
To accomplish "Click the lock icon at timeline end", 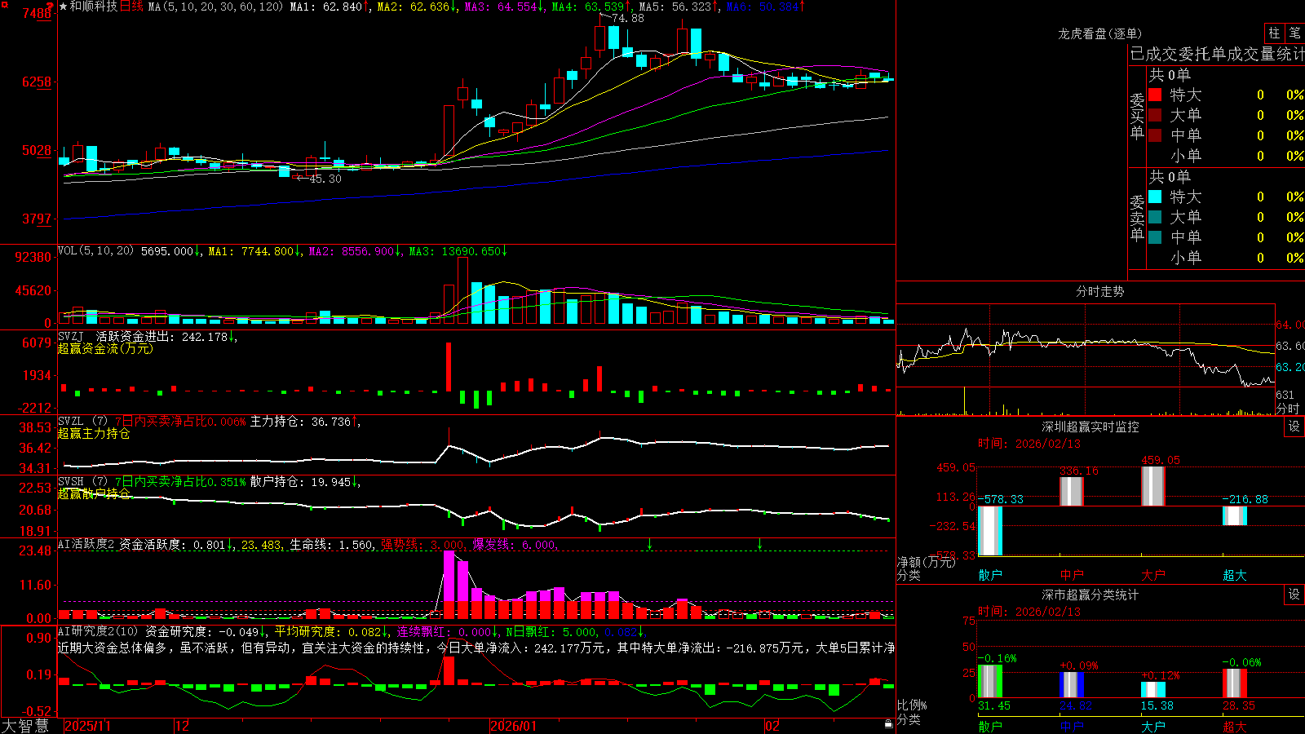I will click(x=889, y=723).
